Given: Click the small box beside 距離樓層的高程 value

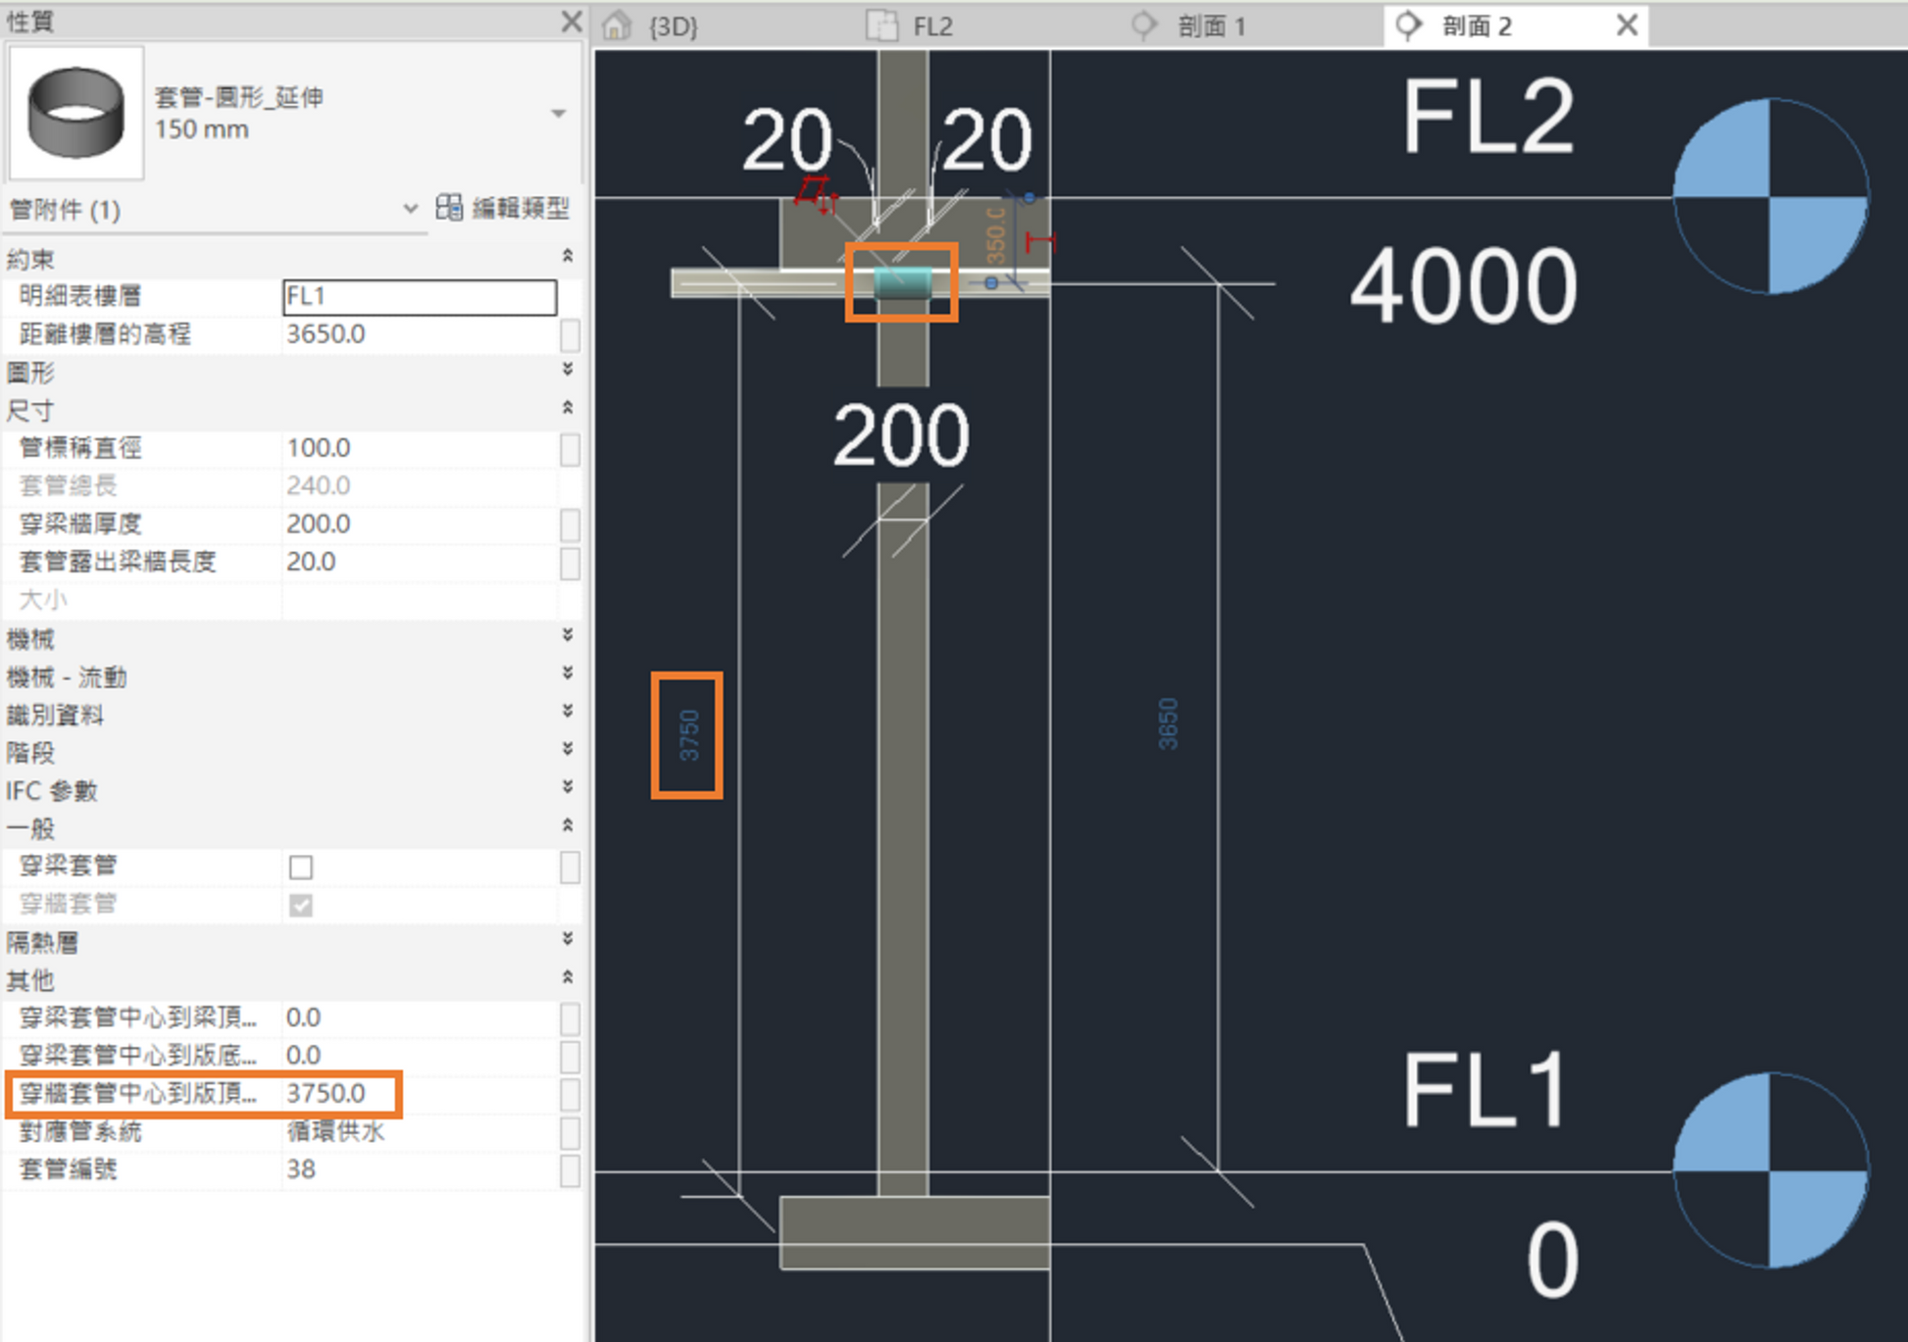Looking at the screenshot, I should 570,335.
